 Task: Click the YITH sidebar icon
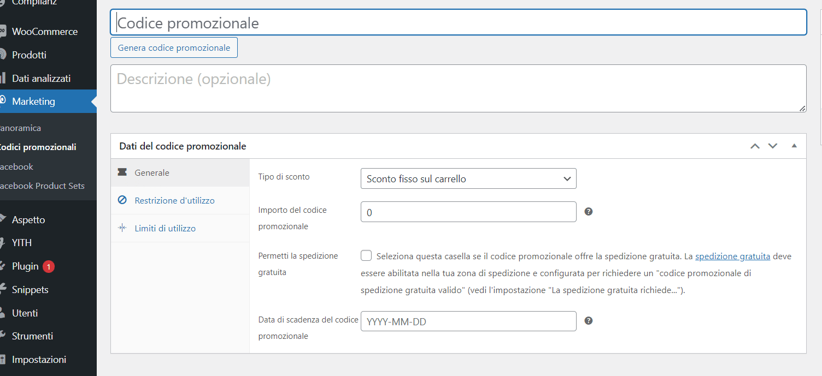4,242
